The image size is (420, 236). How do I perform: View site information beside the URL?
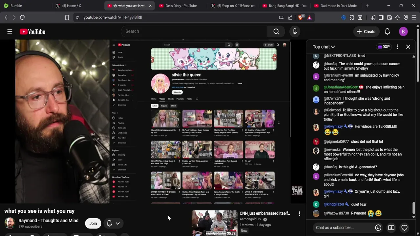[77, 17]
